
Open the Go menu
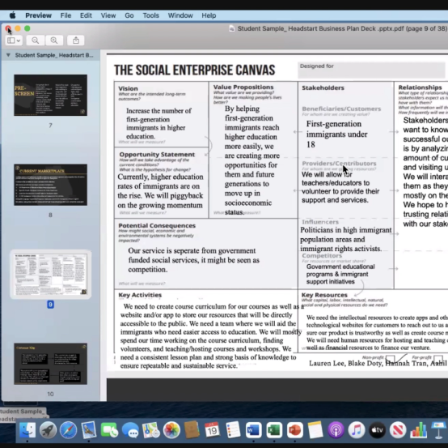[x=129, y=15]
